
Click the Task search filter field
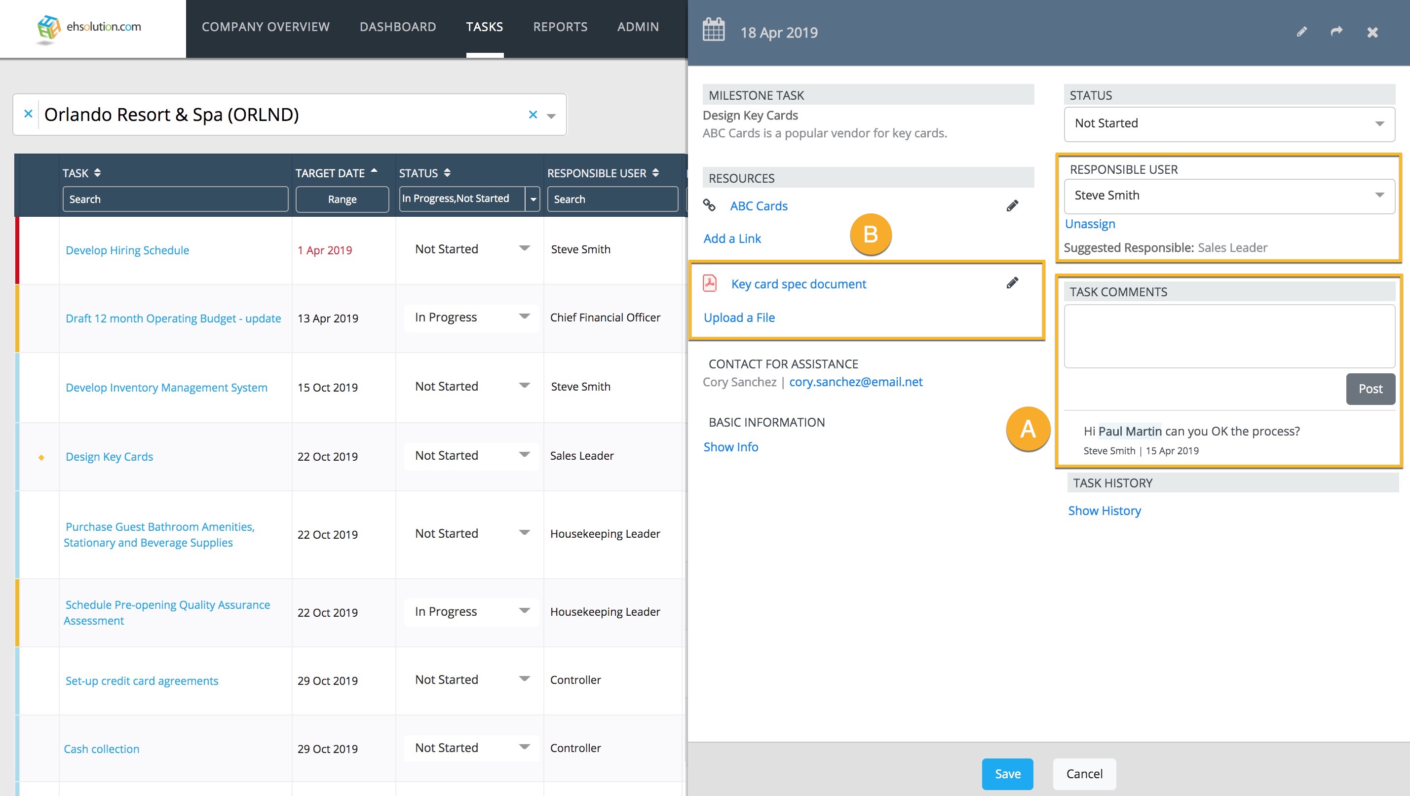click(175, 199)
